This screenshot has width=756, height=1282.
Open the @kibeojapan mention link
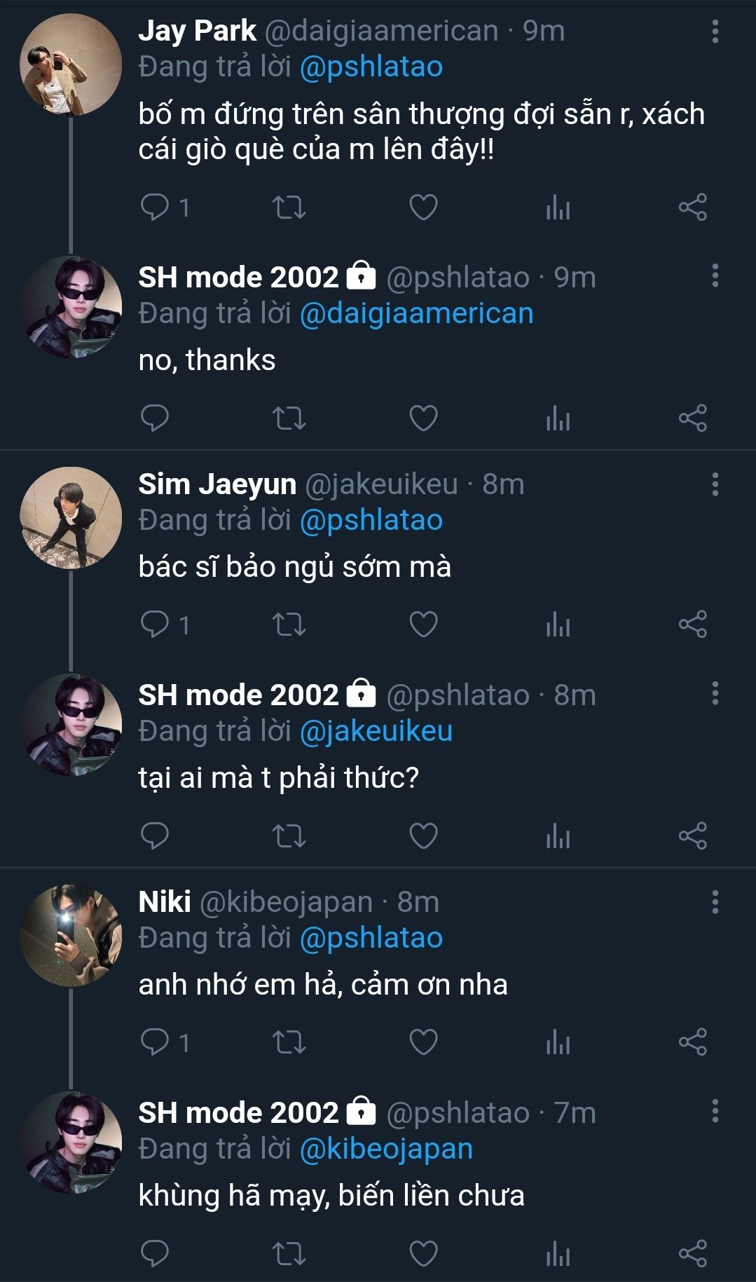coord(386,1149)
